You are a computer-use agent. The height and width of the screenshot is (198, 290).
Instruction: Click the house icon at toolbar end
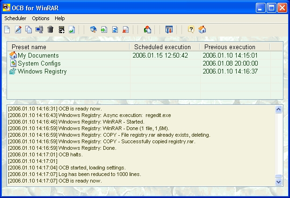click(202, 30)
